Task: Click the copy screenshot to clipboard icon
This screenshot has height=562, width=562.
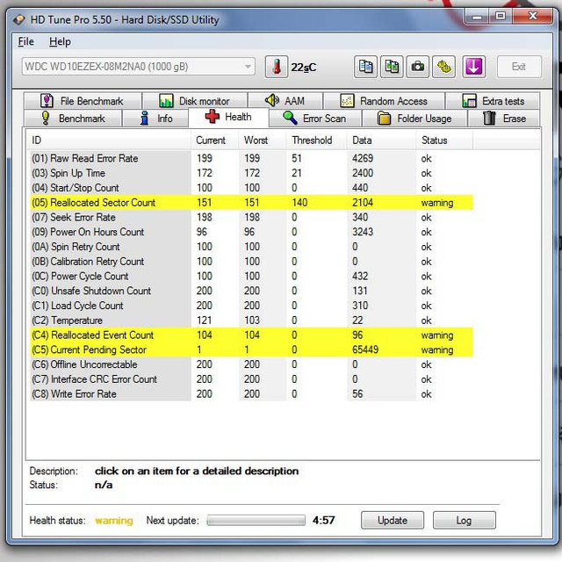Action: point(392,67)
